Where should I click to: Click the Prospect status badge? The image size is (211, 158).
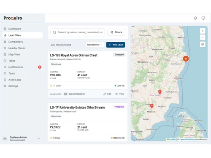coord(119,107)
